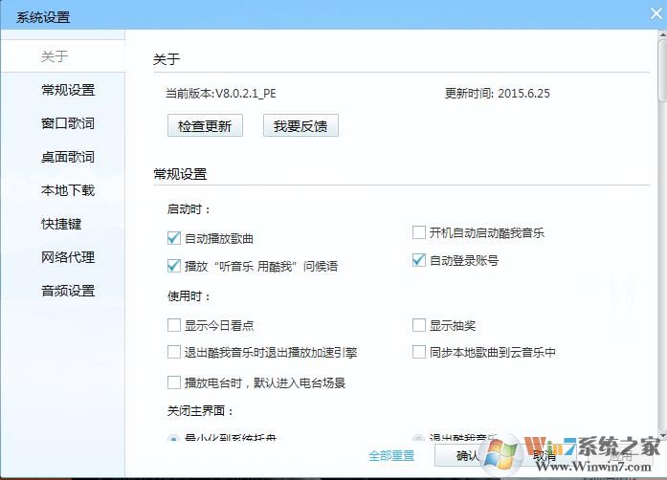This screenshot has height=480, width=667.
Task: Disable the 播放"听音乐 用酷我"问候语 option
Action: coord(174,266)
